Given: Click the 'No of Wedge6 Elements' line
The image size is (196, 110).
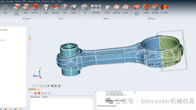Looking at the screenshot, I should point(114,93).
